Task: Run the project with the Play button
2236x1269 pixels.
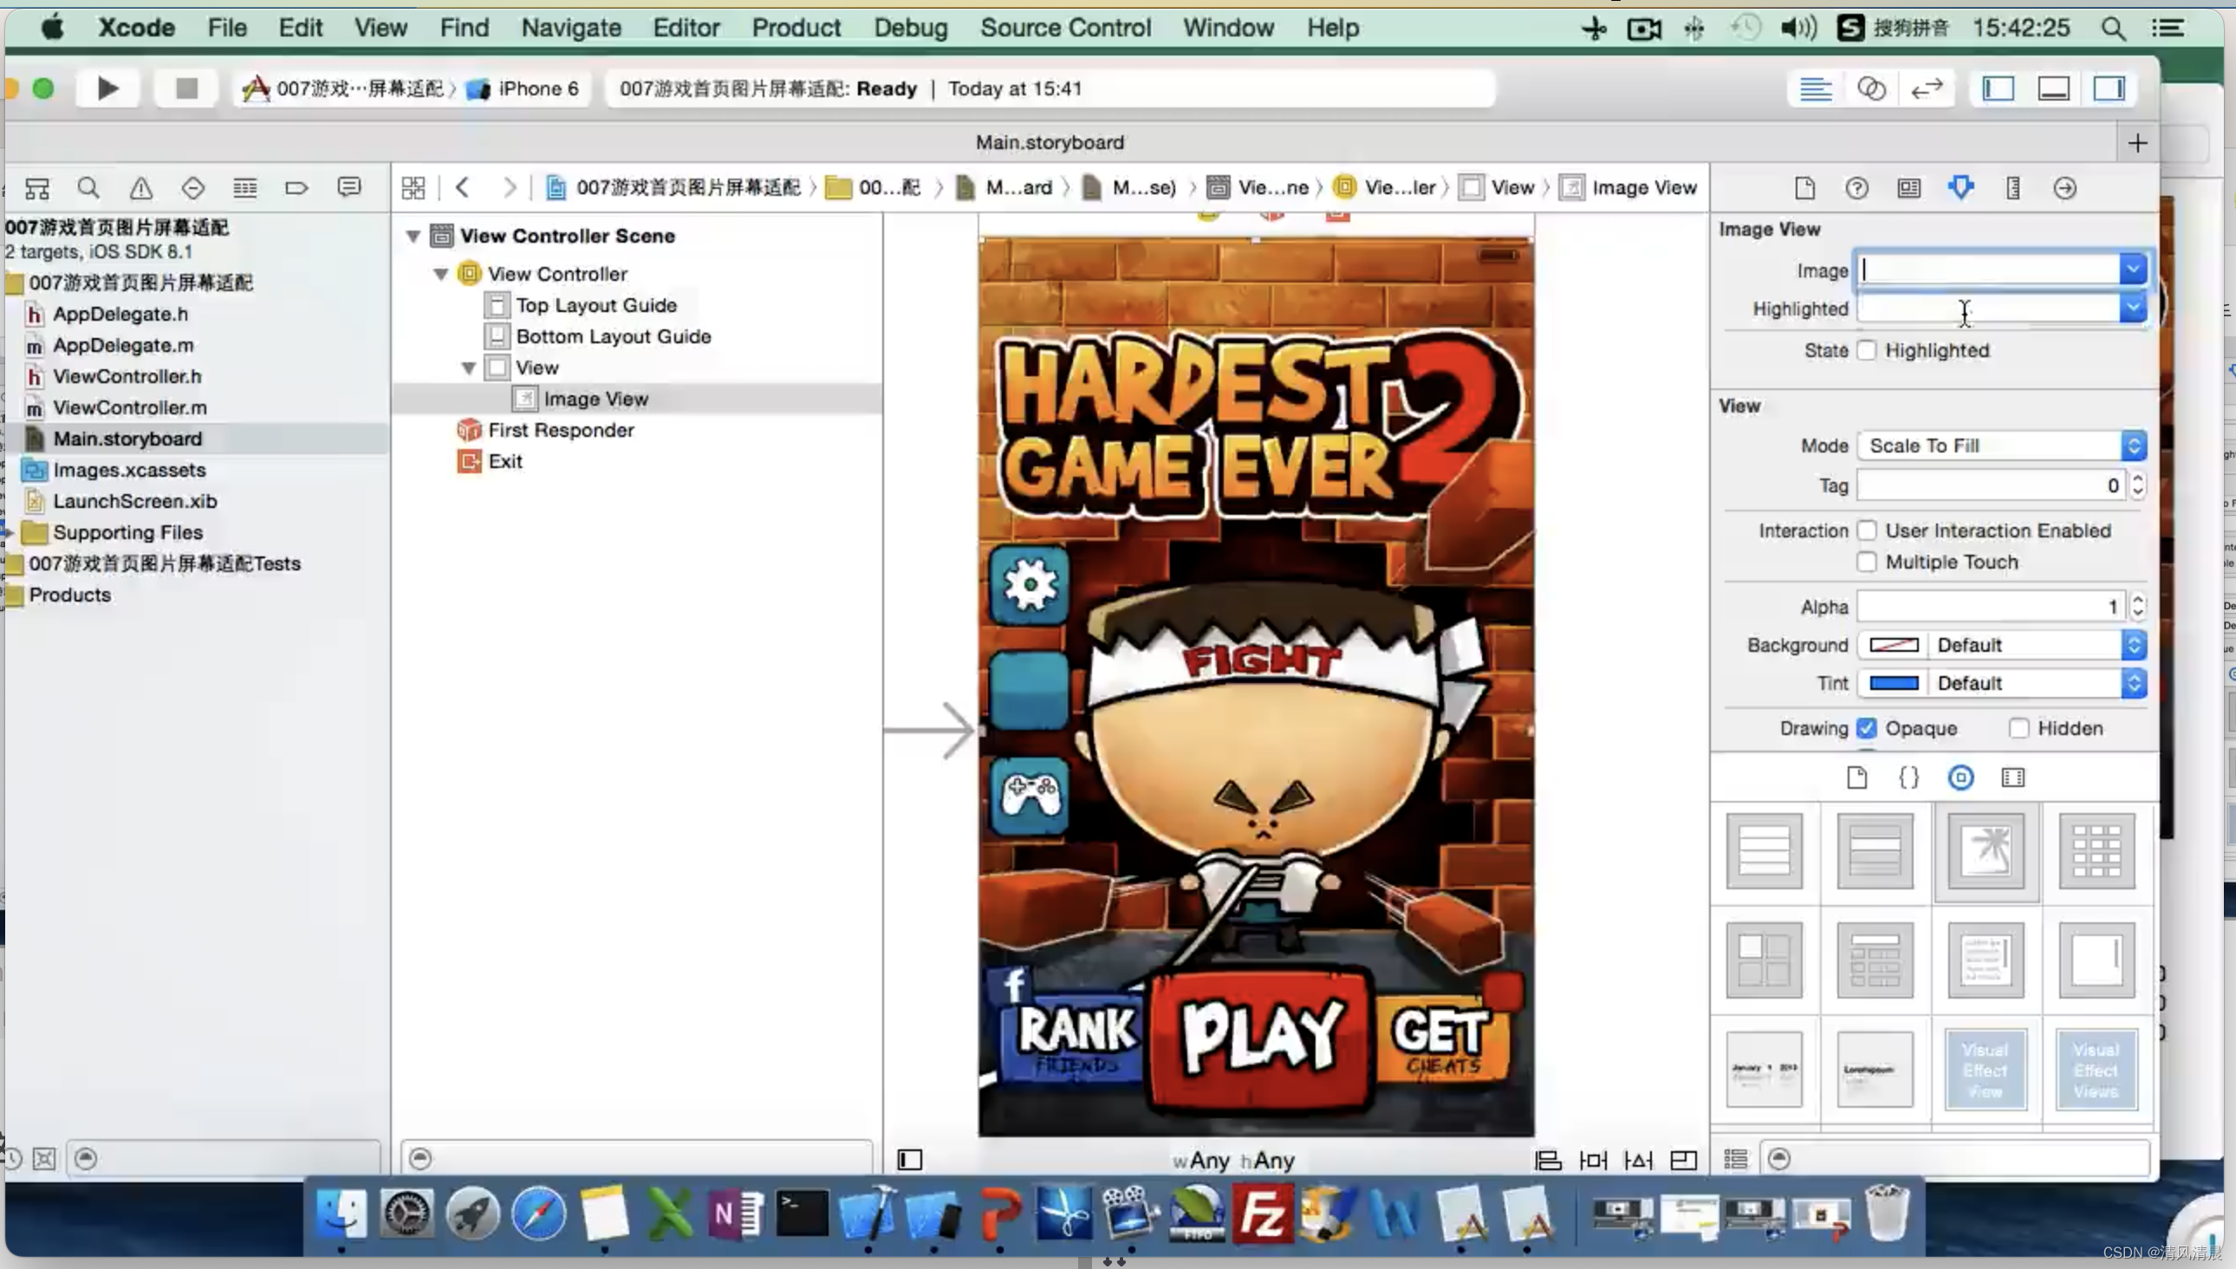Action: coord(107,88)
